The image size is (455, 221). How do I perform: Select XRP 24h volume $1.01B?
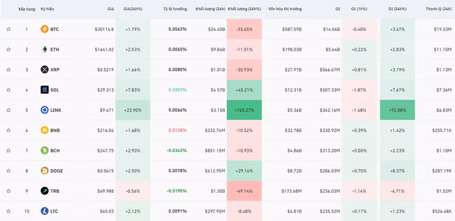218,70
